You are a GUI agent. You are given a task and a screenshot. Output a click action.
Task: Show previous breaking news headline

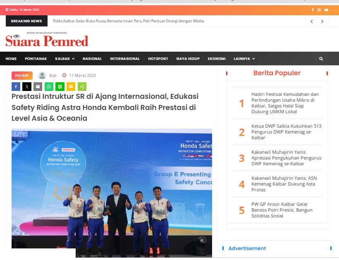pos(312,21)
